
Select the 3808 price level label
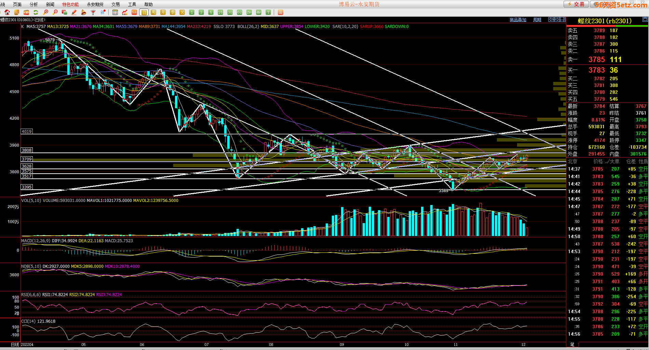(x=27, y=150)
